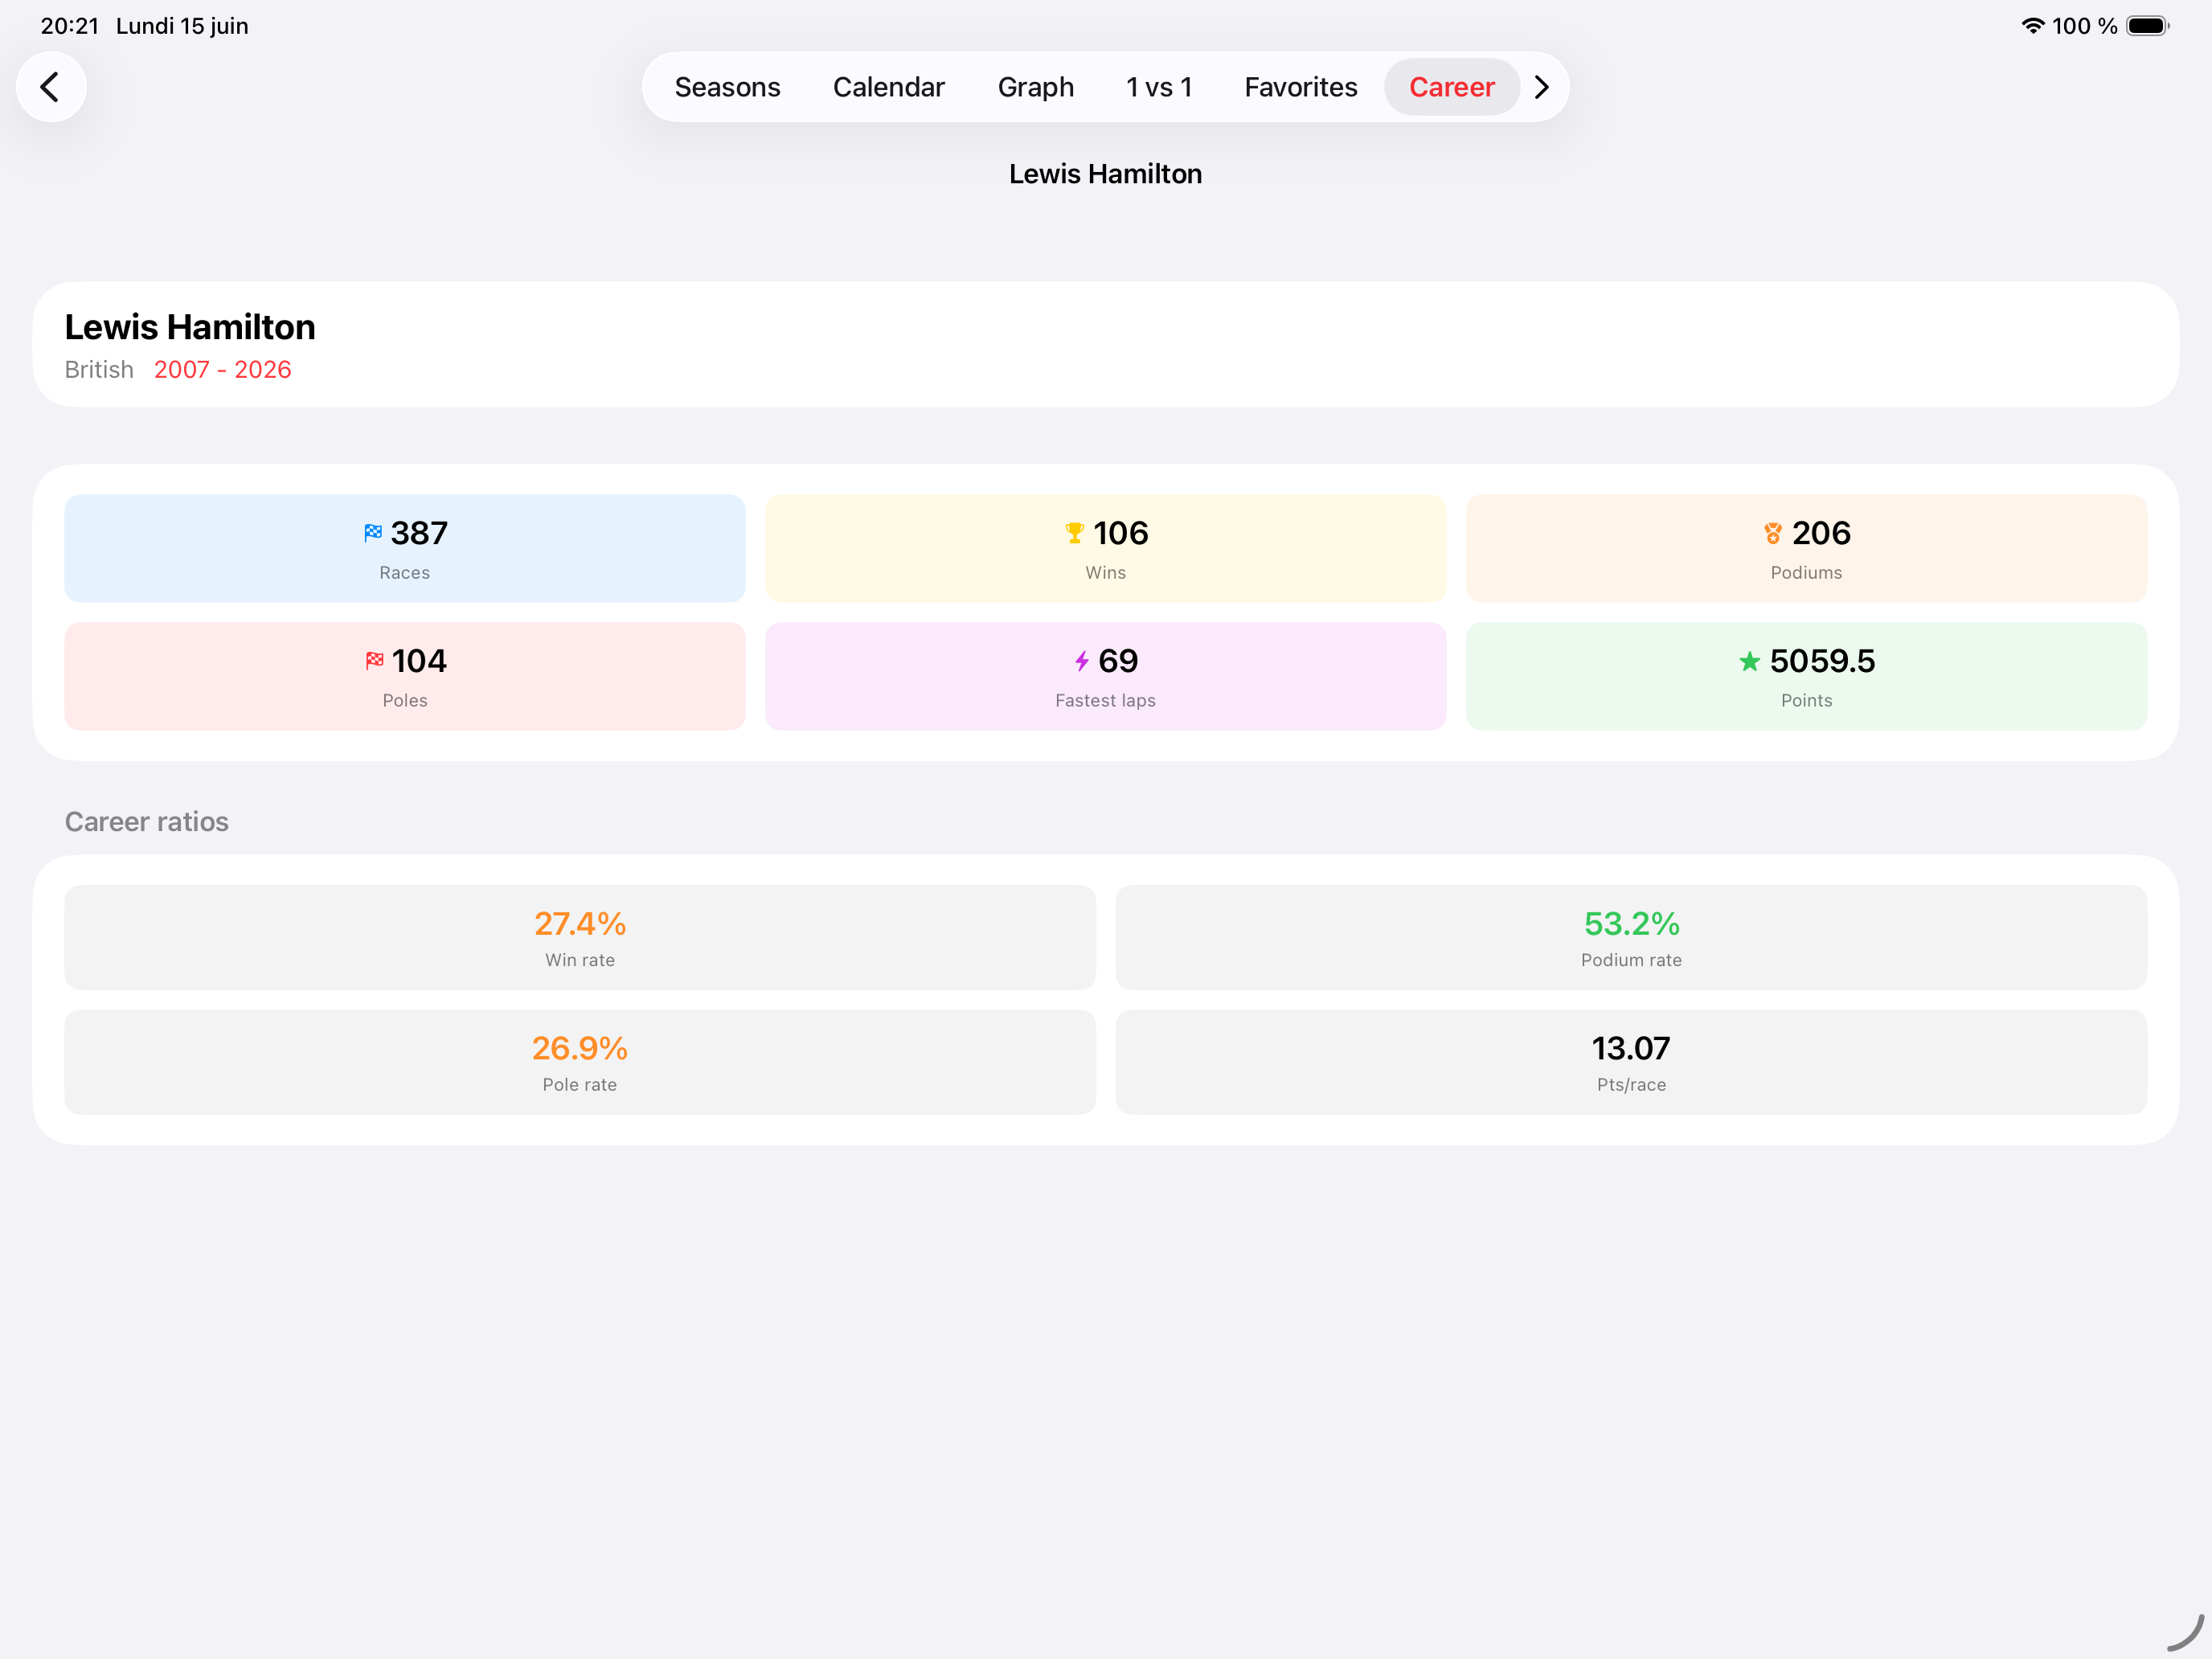The width and height of the screenshot is (2212, 1659).
Task: Tap the Races label
Action: tap(404, 573)
